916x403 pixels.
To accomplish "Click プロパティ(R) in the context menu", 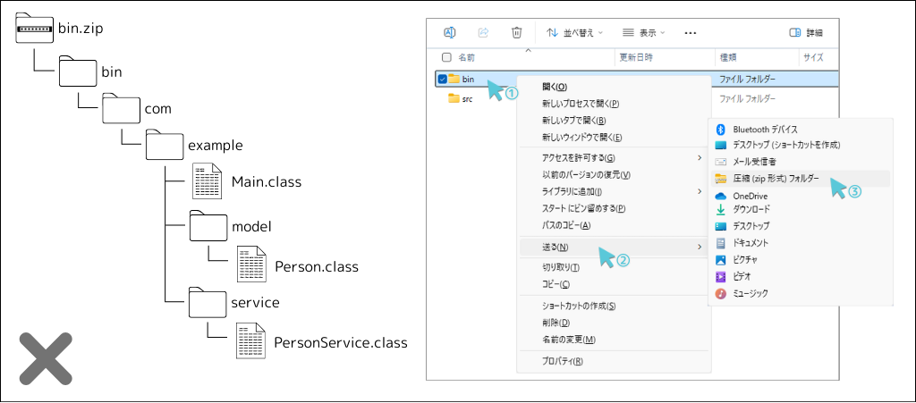I will coord(563,361).
